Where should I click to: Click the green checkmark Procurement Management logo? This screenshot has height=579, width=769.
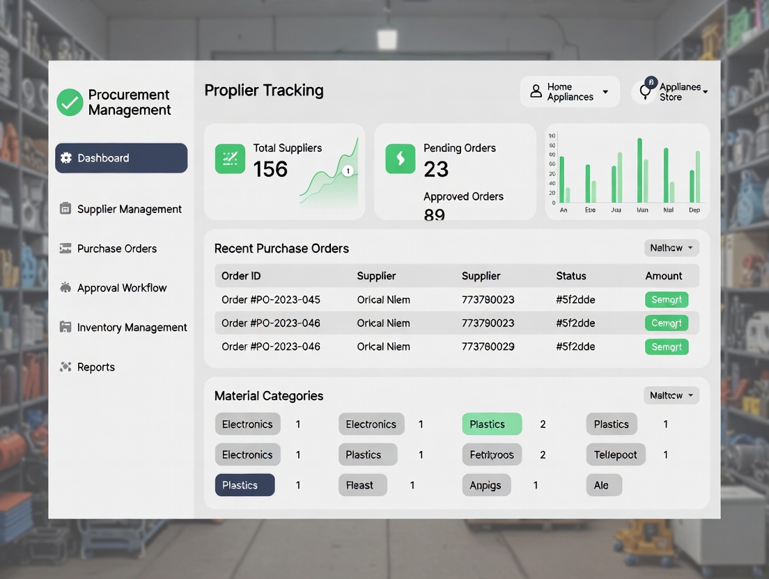pos(70,102)
